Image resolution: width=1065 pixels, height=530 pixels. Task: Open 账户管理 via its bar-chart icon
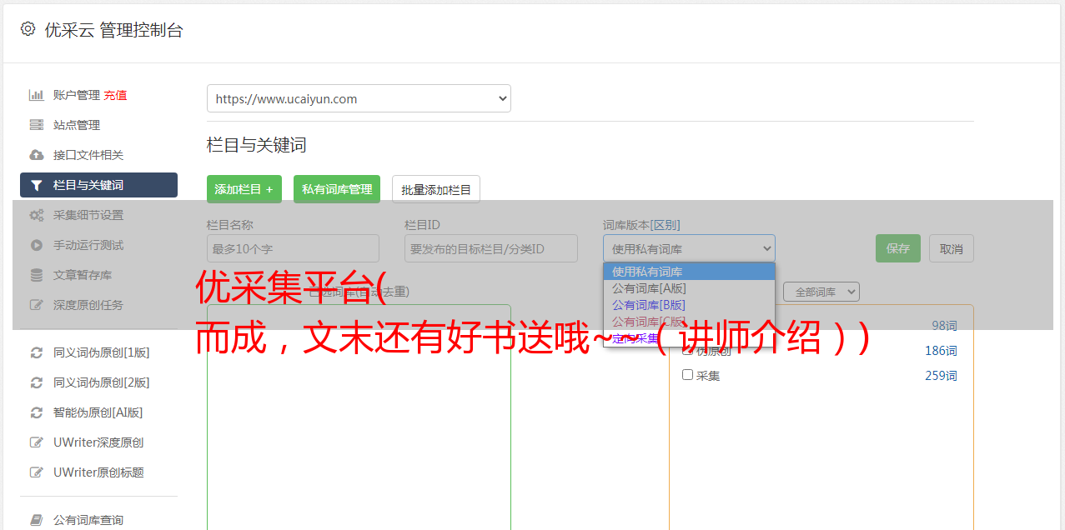pyautogui.click(x=36, y=95)
